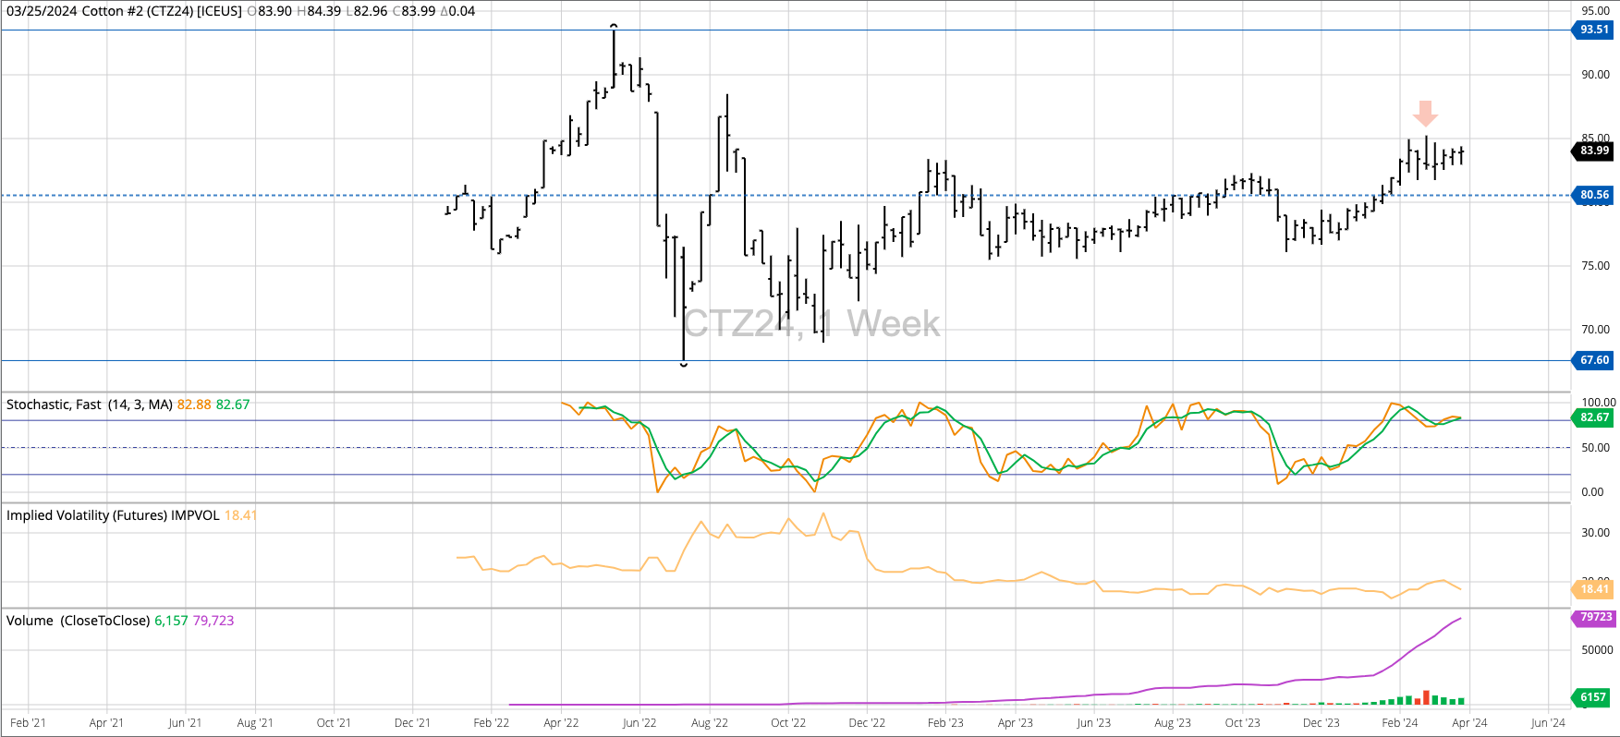Click the 90.00 price axis label
This screenshot has height=737, width=1620.
1594,75
